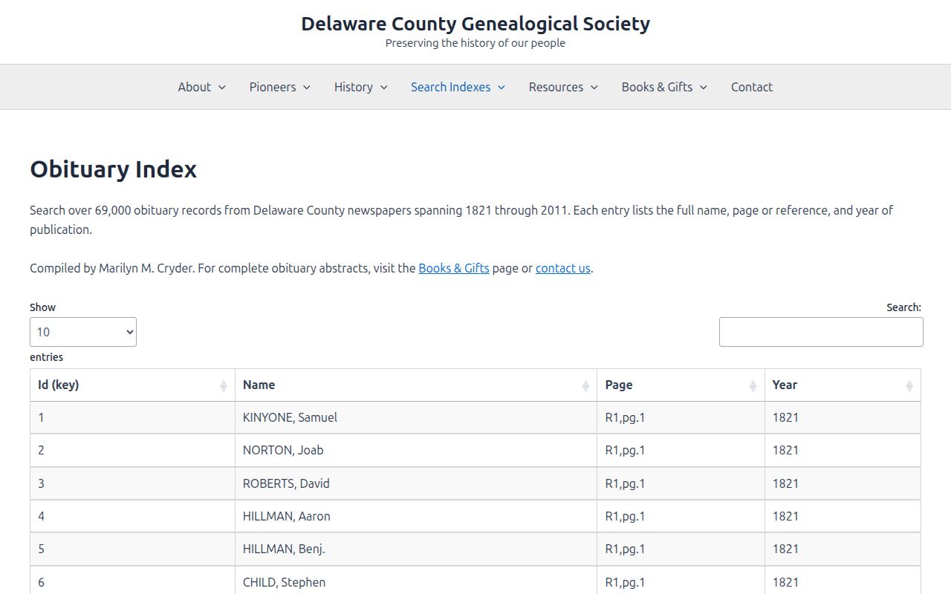Image resolution: width=951 pixels, height=594 pixels.
Task: Select the CHILD, Stephen name cell
Action: point(416,581)
